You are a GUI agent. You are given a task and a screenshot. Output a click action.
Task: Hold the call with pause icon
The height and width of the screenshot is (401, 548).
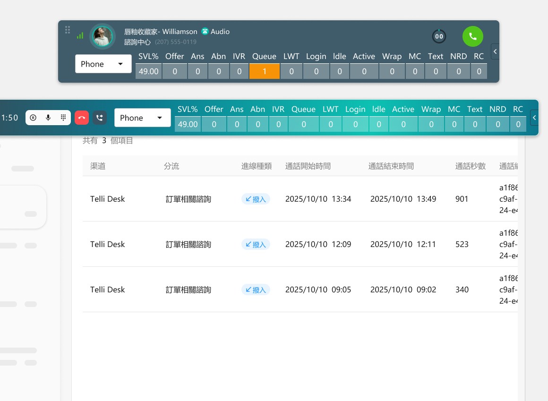(33, 118)
